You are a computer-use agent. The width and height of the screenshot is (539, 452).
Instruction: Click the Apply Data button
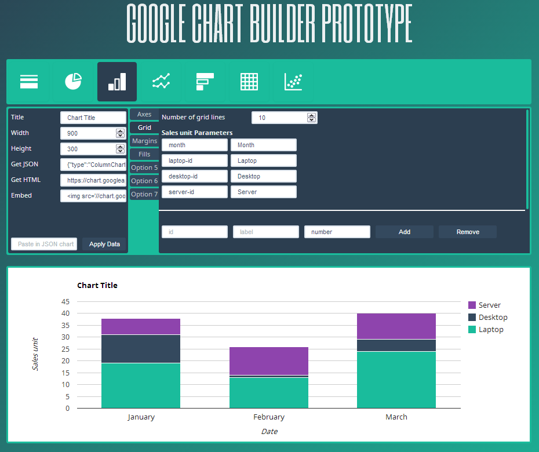(x=104, y=244)
